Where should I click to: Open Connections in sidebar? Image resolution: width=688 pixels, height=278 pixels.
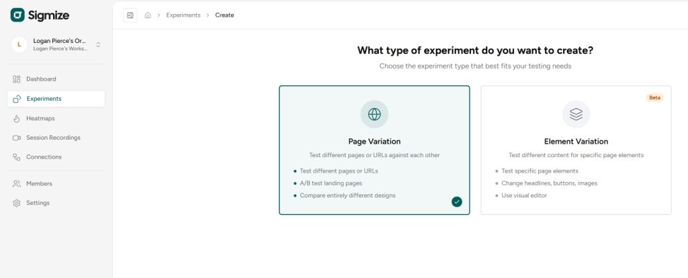click(56, 157)
